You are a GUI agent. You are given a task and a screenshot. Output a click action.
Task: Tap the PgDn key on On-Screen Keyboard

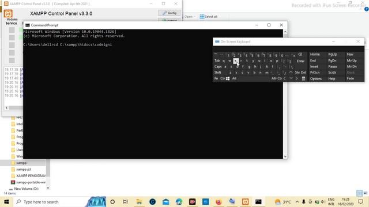332,60
